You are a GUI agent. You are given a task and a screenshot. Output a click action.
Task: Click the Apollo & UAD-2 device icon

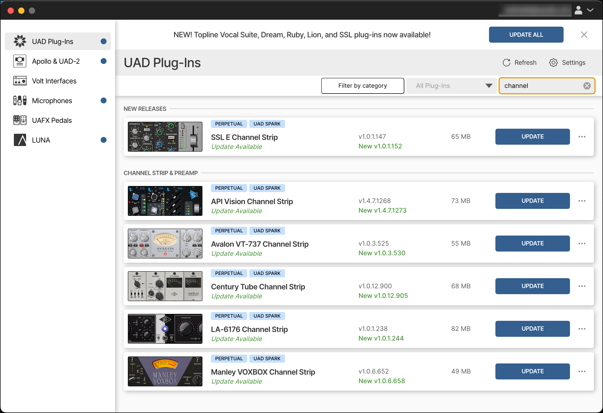[x=20, y=61]
